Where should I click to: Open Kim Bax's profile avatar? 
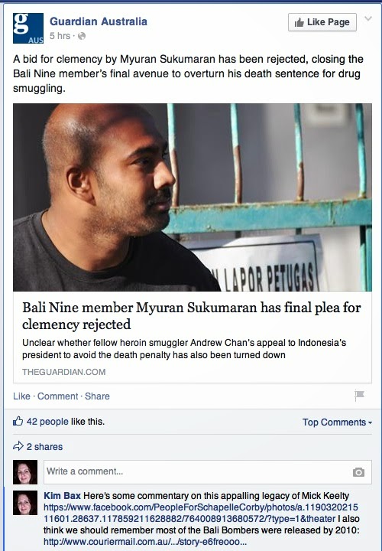(25, 503)
